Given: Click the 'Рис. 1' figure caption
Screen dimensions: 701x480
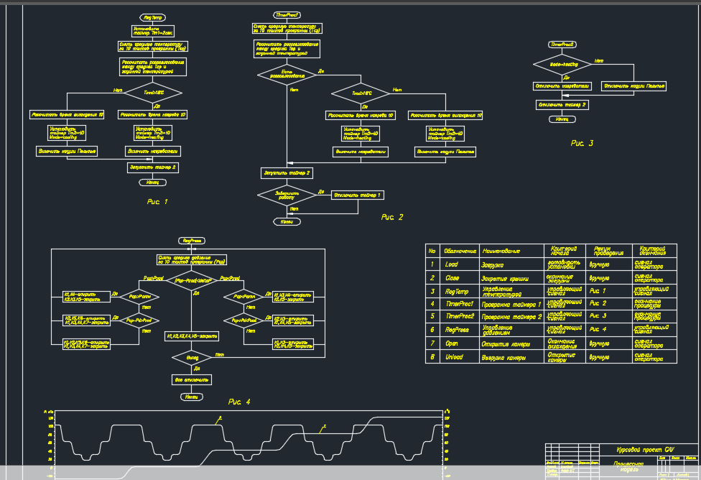Looking at the screenshot, I should coord(157,202).
